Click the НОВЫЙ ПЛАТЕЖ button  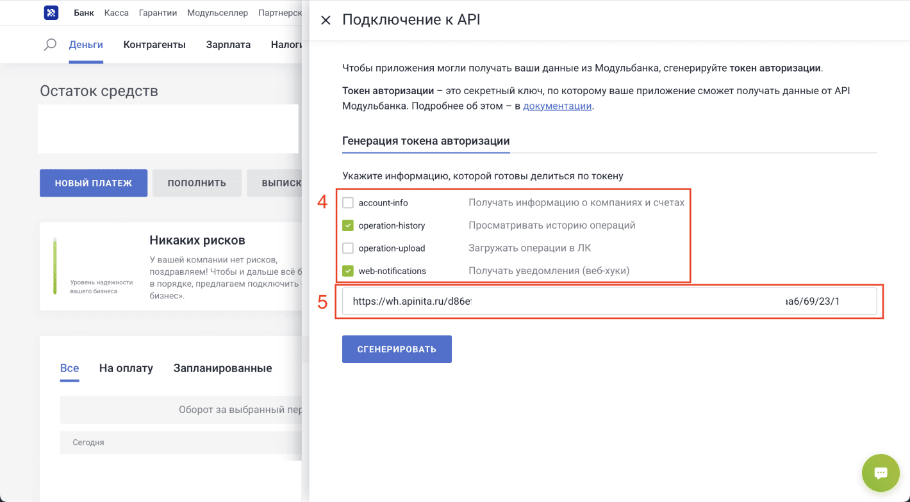[93, 182]
